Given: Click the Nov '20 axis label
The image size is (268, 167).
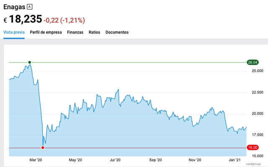Looking at the screenshot, I should (x=195, y=160).
